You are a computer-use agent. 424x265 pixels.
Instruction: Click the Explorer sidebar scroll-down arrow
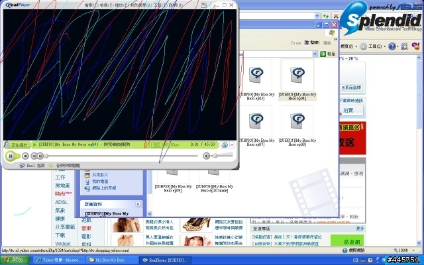pyautogui.click(x=150, y=214)
